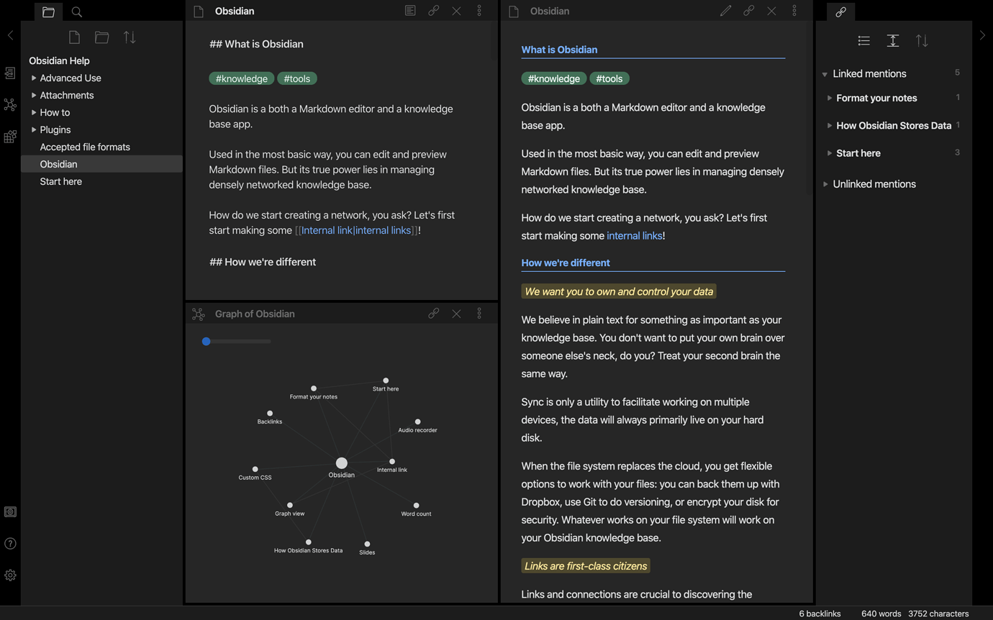Viewport: 993px width, 620px height.
Task: Expand the Plugins folder
Action: click(x=34, y=129)
